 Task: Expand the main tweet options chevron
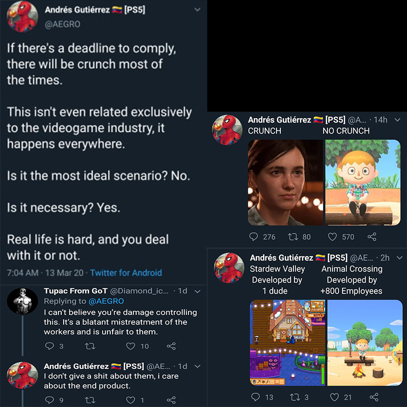[x=197, y=9]
